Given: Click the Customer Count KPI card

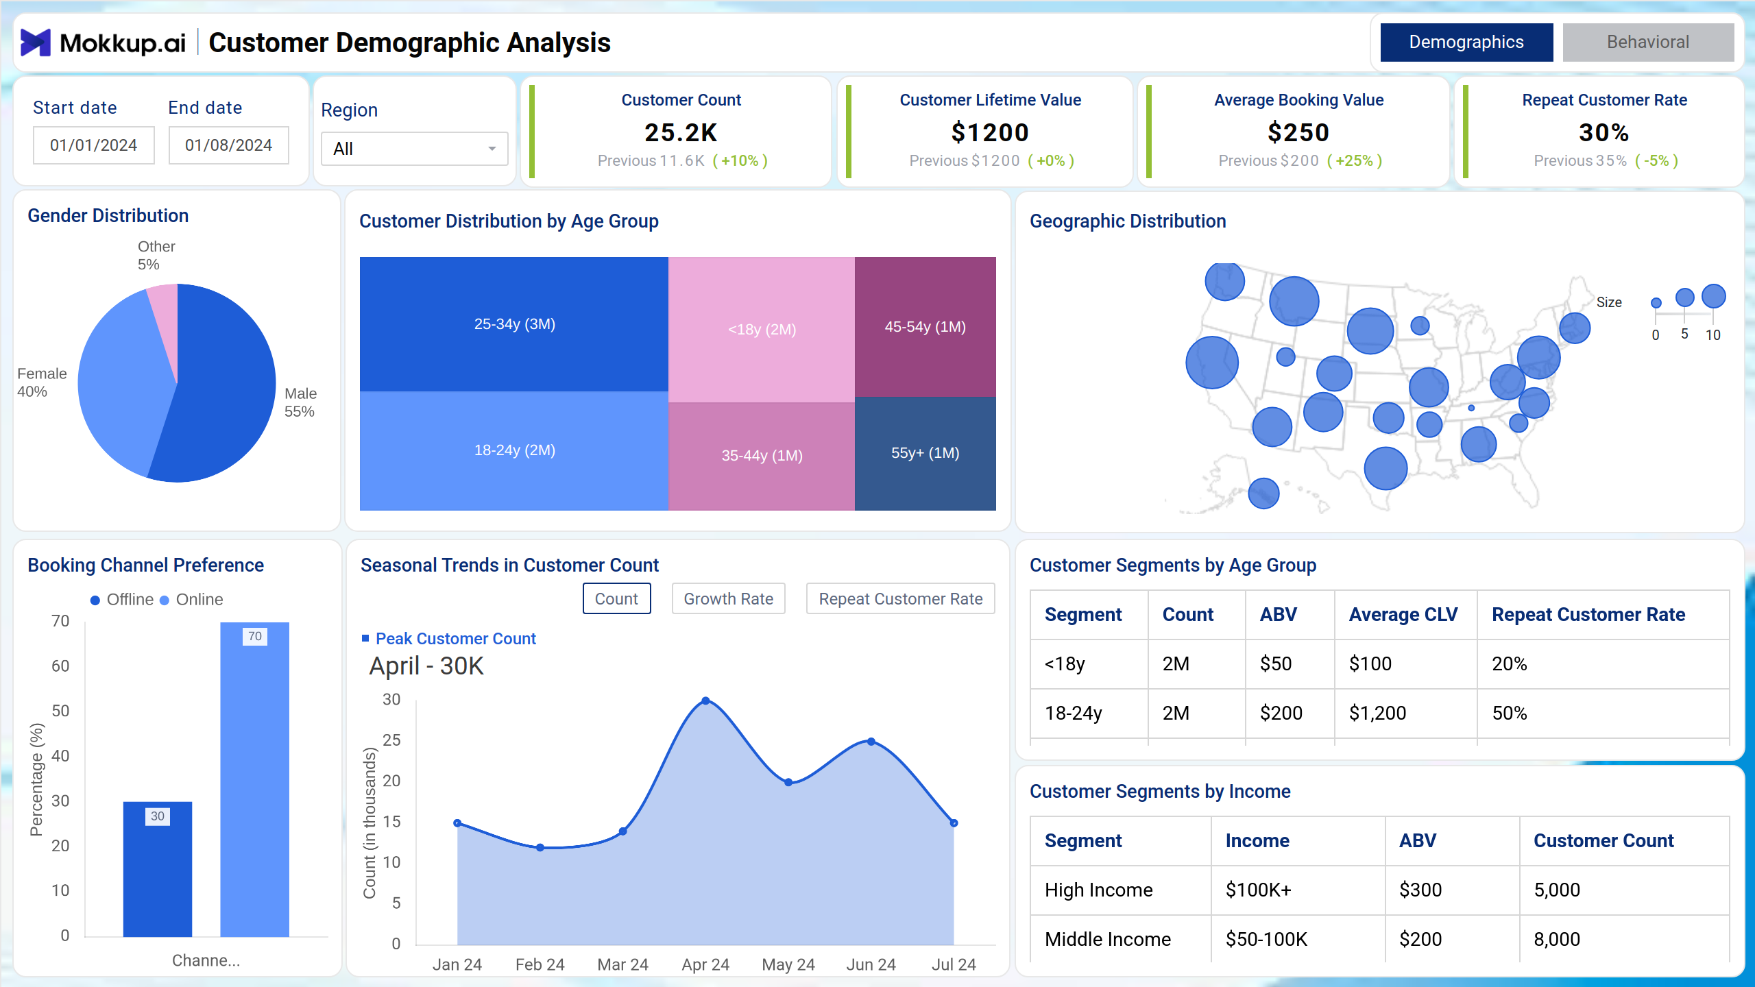Looking at the screenshot, I should [676, 131].
